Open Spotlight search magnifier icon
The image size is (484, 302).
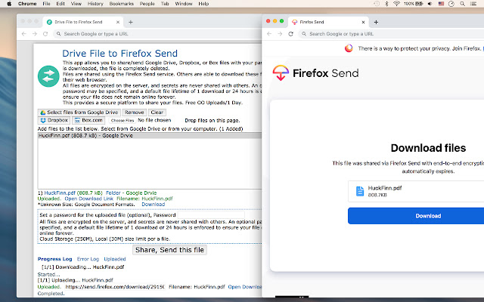coord(462,4)
